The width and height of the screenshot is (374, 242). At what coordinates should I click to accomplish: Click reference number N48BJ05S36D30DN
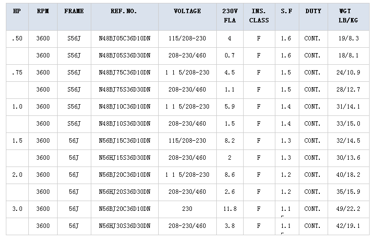[x=125, y=56]
